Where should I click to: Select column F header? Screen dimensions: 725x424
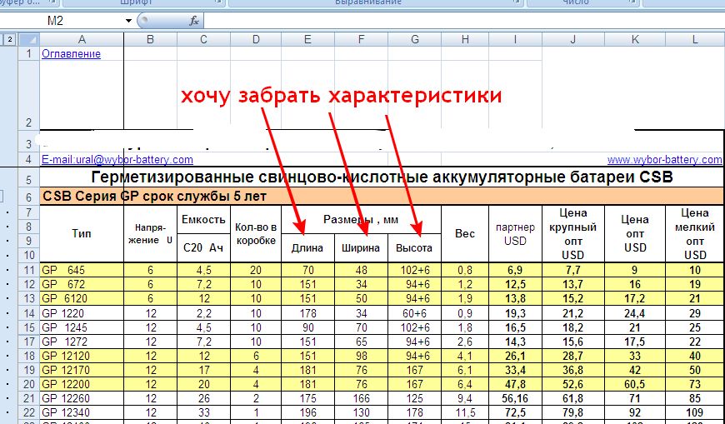coord(361,40)
